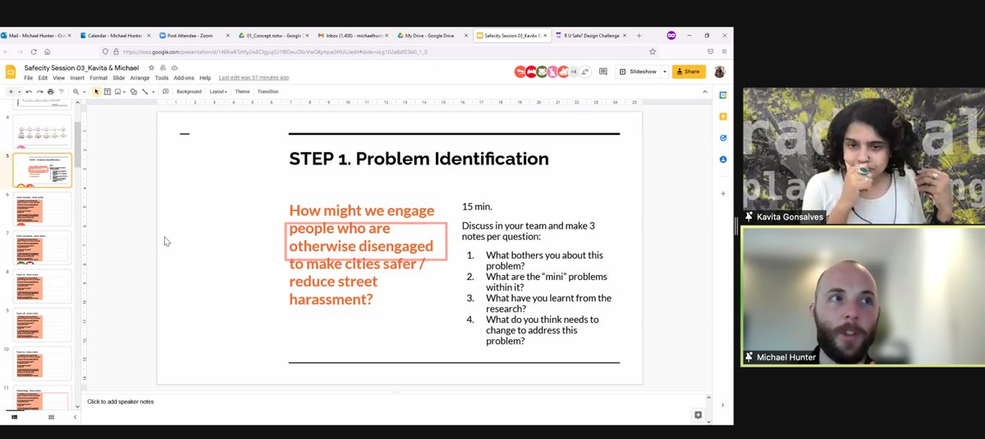Open the new slide layout dropdown arrow
The image size is (985, 439).
pyautogui.click(x=18, y=92)
